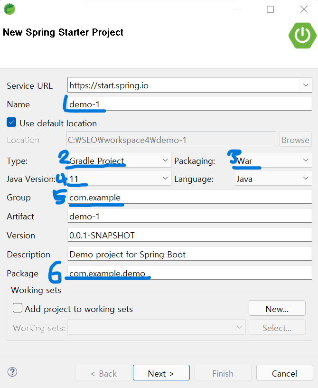Click the Spring Boot power logo
The height and width of the screenshot is (388, 318).
[302, 36]
